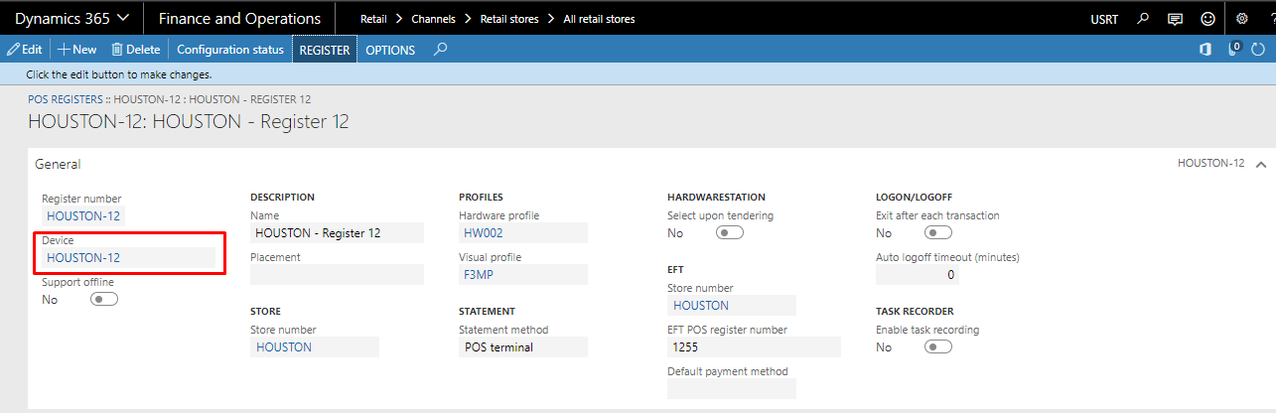Open the settings gear icon
Viewport: 1276px width, 413px height.
tap(1241, 18)
